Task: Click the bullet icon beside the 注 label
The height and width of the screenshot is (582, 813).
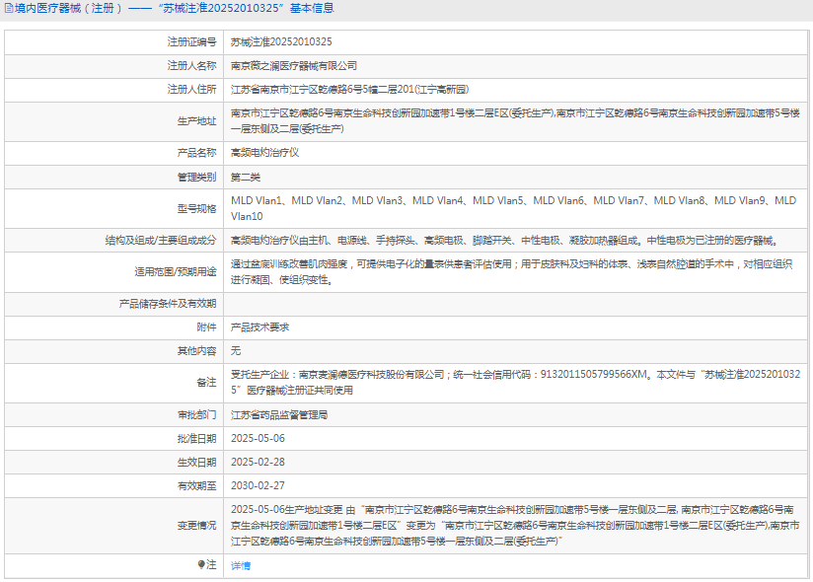Action: click(201, 564)
